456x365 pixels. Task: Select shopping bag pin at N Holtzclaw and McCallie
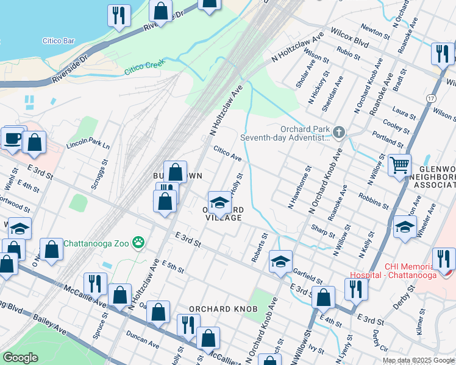click(120, 296)
